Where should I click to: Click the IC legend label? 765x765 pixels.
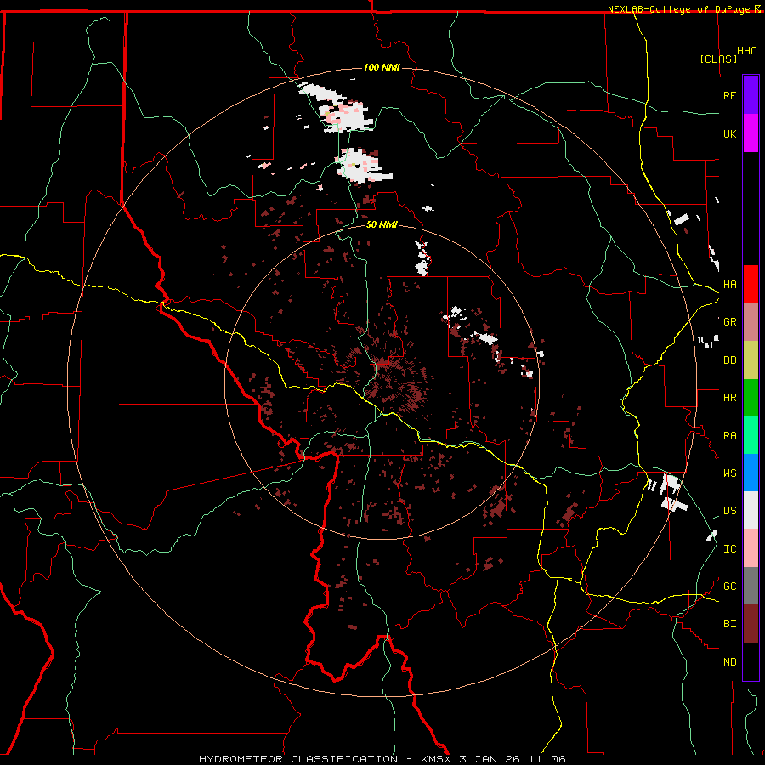click(729, 549)
